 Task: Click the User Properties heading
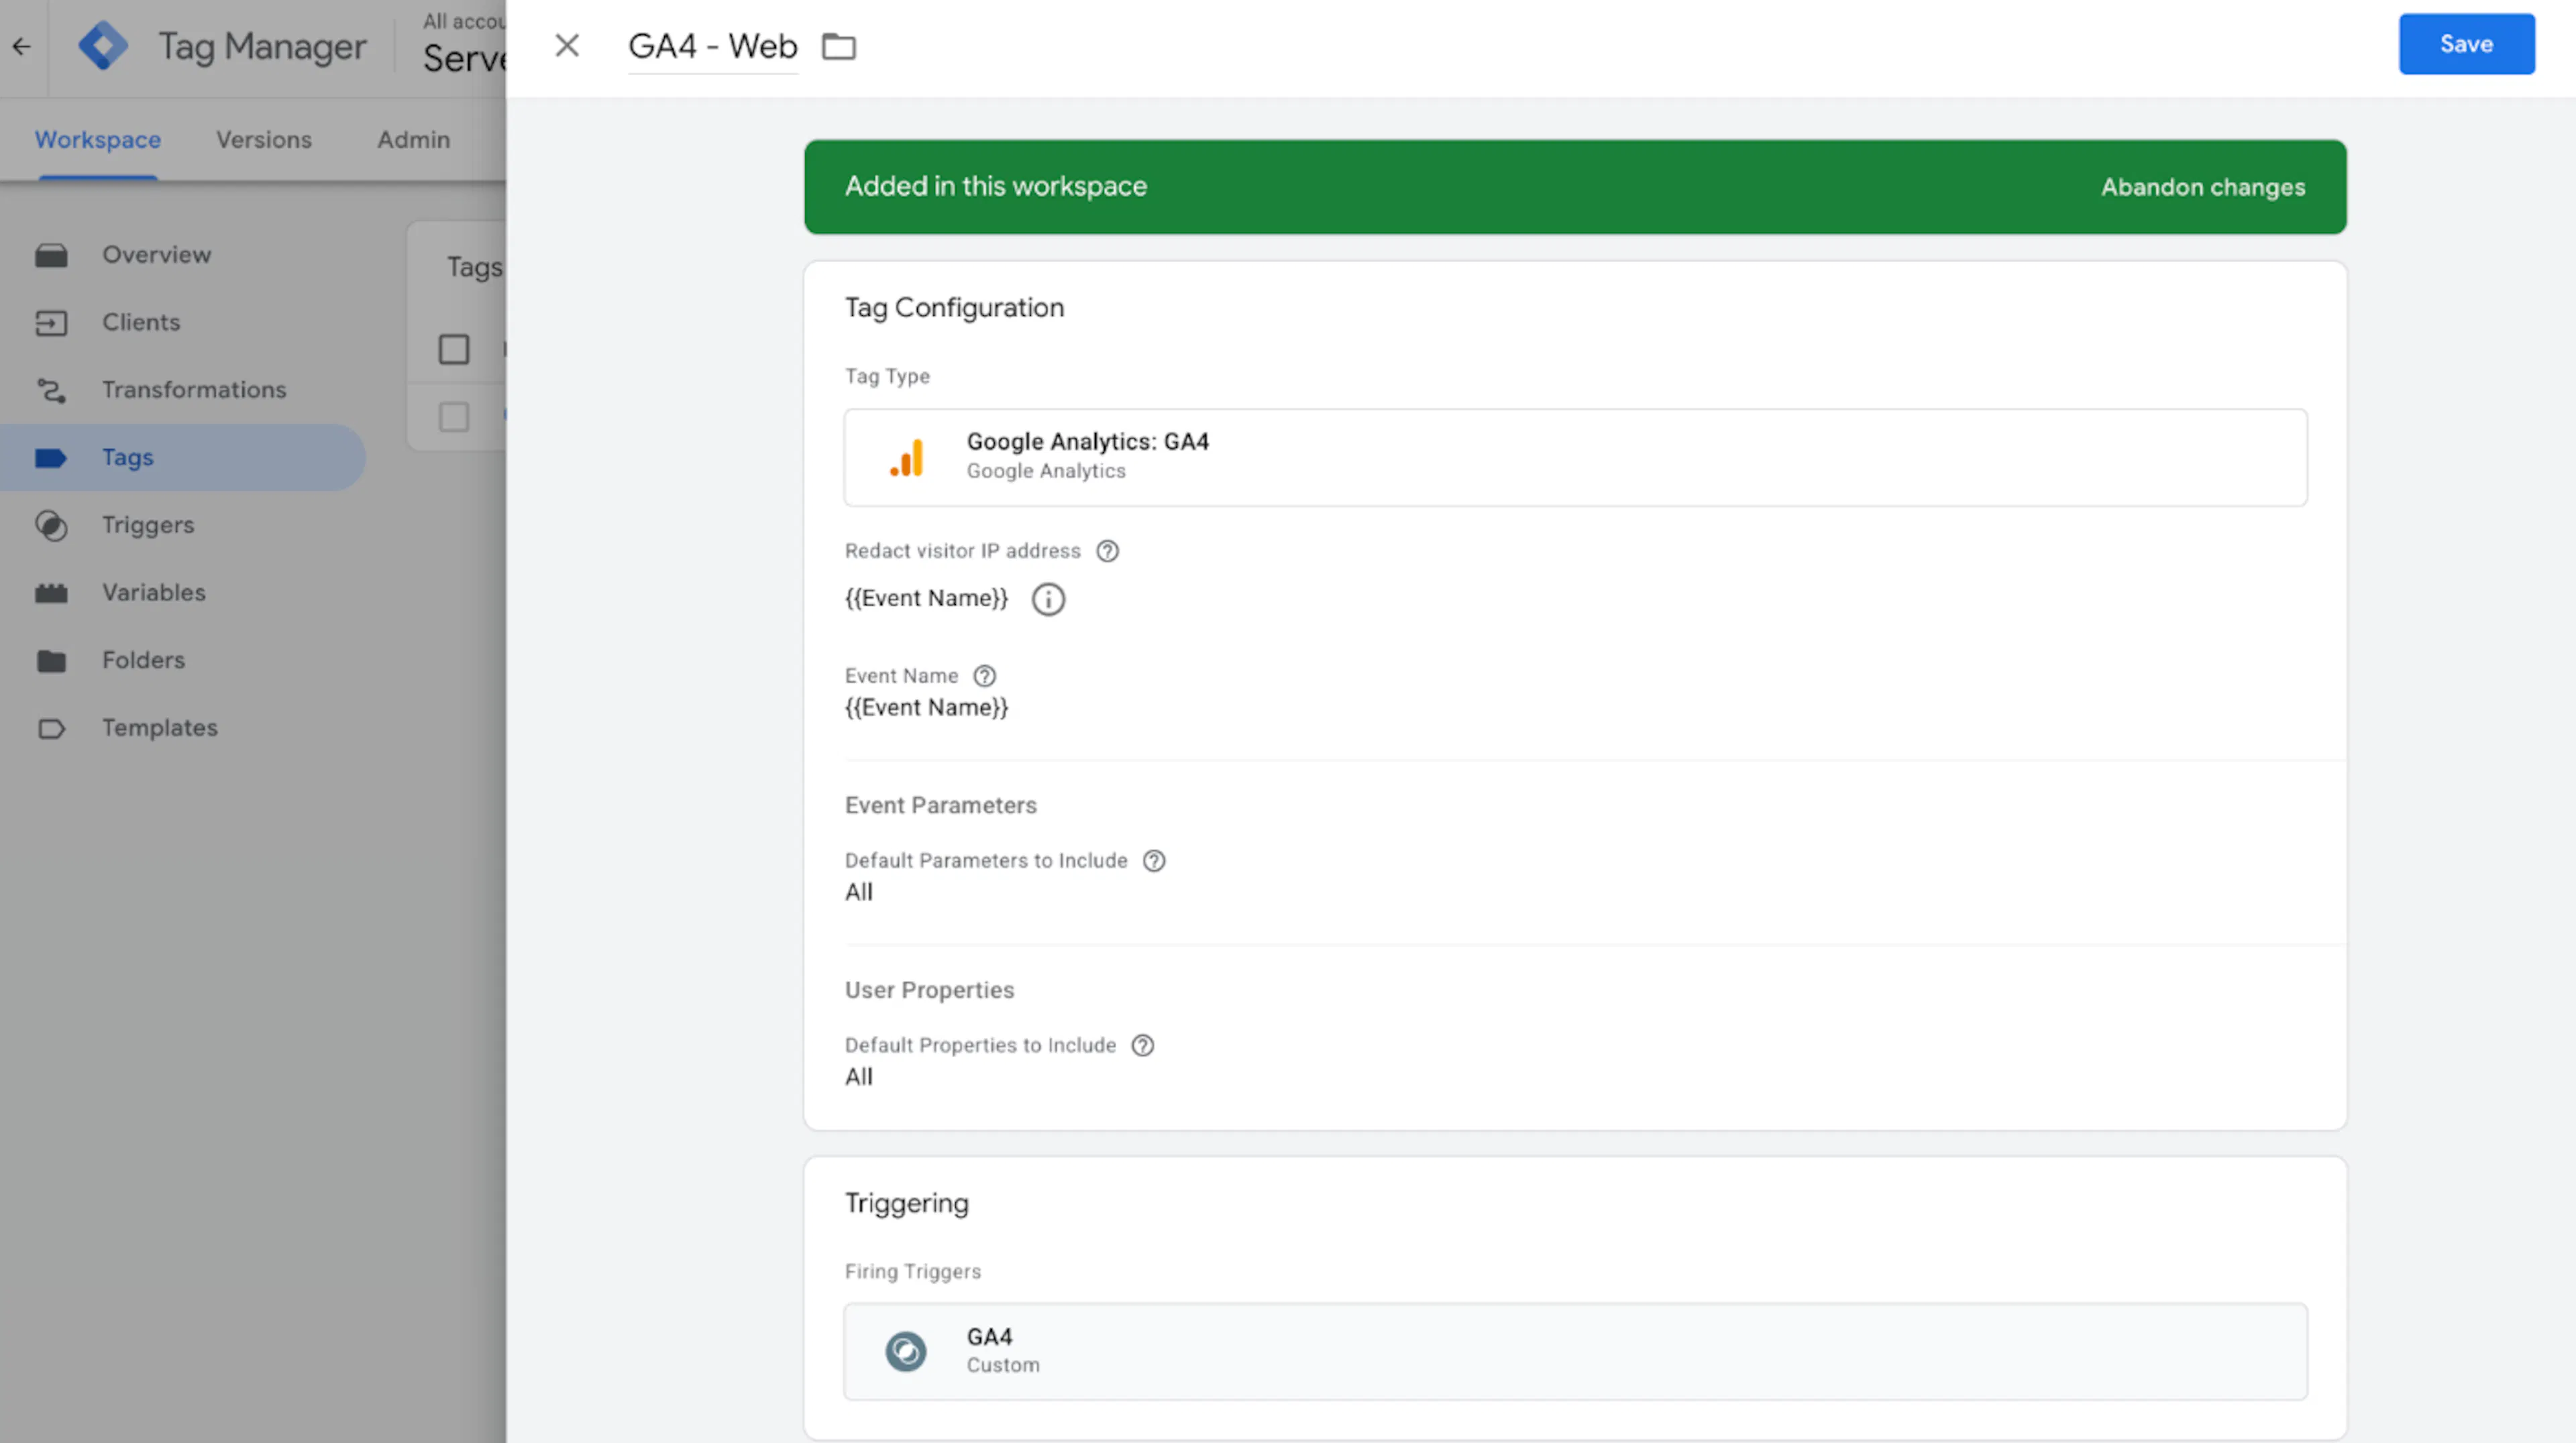(929, 990)
